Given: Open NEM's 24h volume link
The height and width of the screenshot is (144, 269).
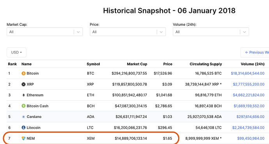Looking at the screenshot, I should click(x=251, y=138).
